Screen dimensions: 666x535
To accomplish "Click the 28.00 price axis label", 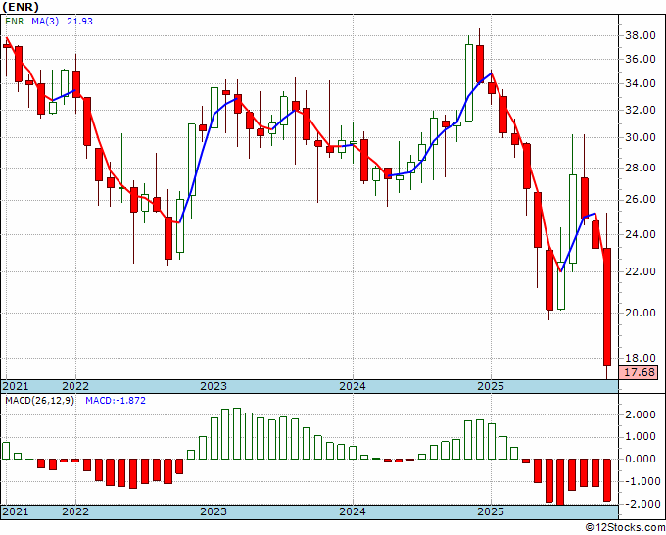I will 641,168.
